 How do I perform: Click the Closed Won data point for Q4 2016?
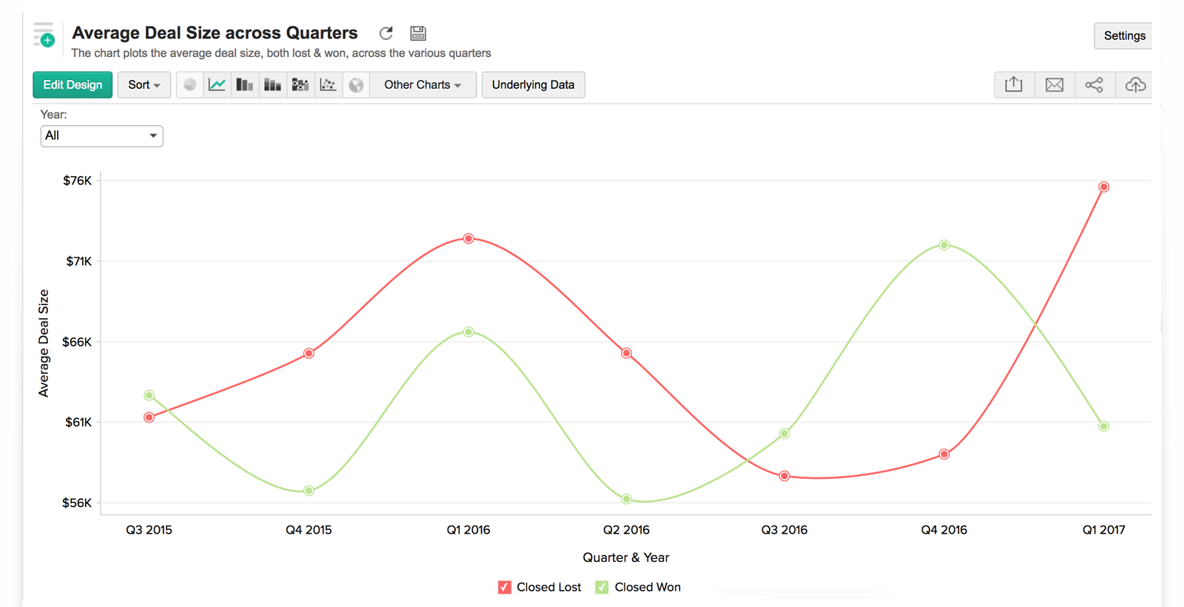[x=944, y=245]
